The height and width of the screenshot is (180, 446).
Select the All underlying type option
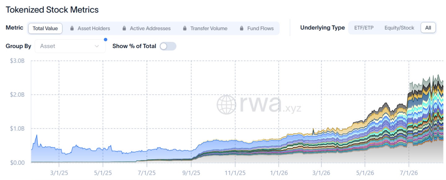(x=428, y=28)
